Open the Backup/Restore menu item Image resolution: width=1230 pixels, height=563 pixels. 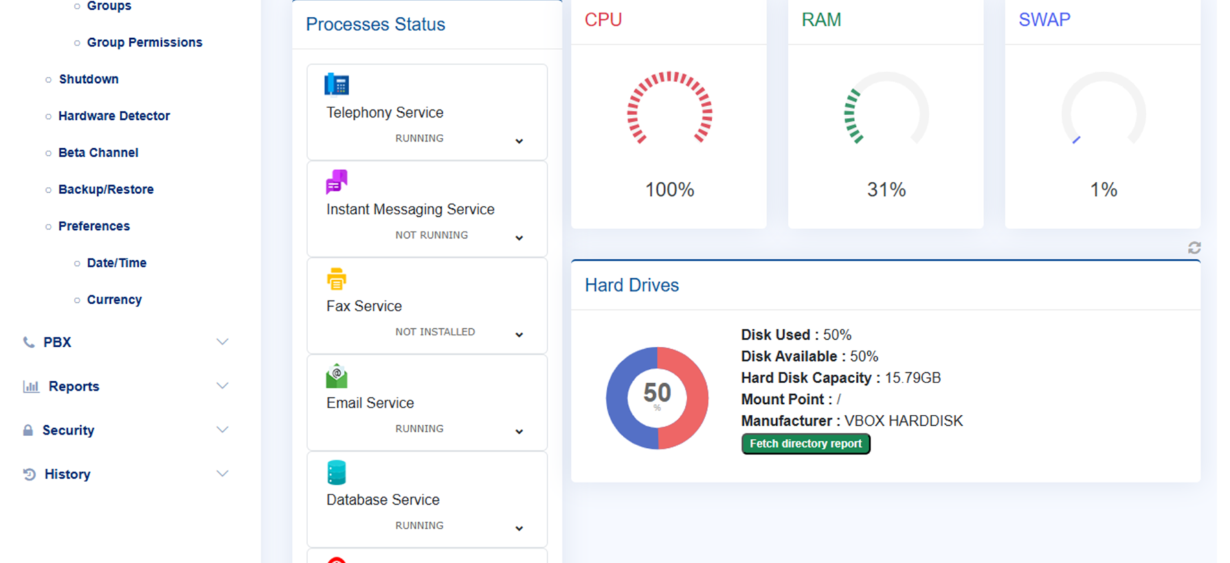[106, 190]
